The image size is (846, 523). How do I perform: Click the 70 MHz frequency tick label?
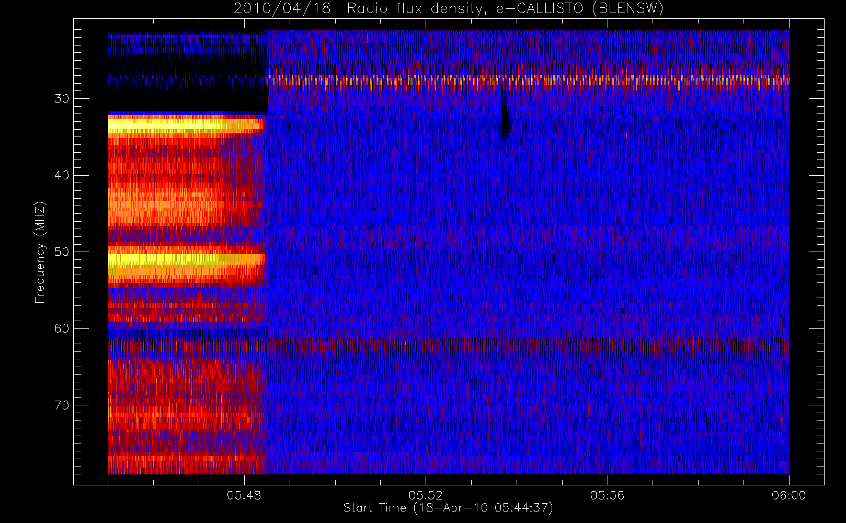[62, 405]
